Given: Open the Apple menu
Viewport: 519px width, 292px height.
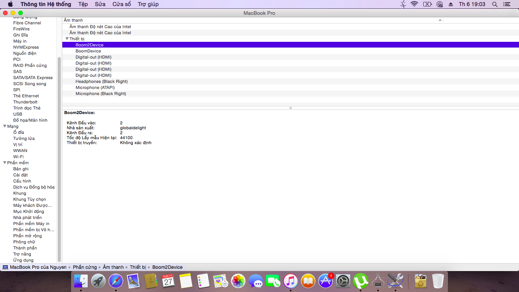Looking at the screenshot, I should (10, 4).
